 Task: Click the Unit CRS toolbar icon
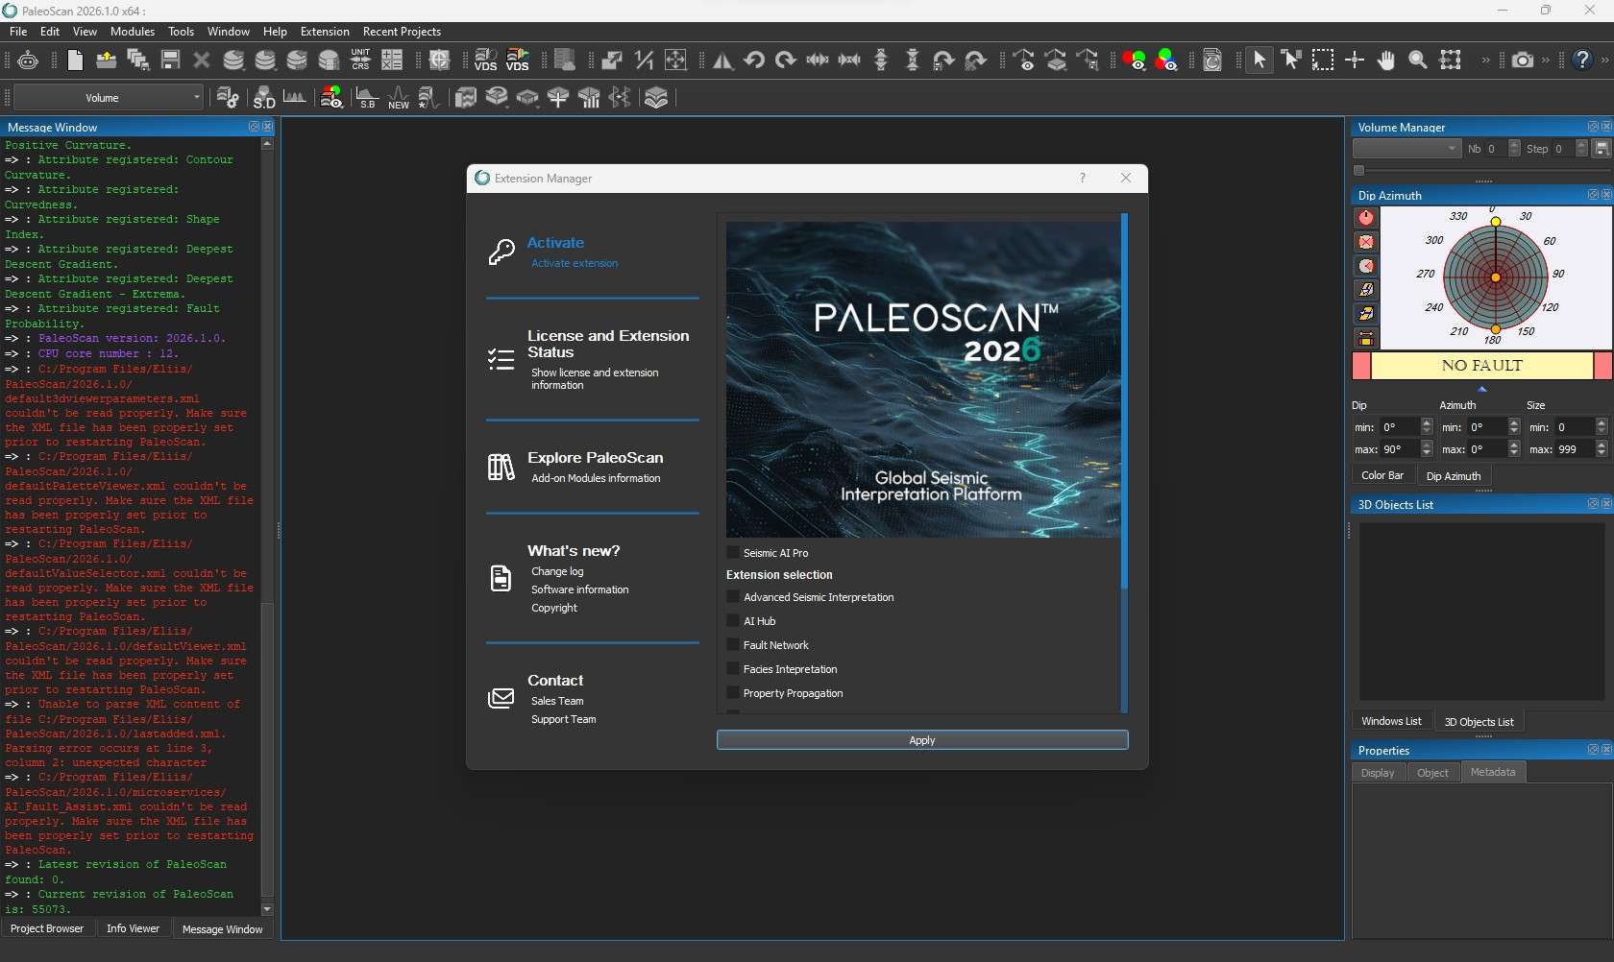(360, 60)
